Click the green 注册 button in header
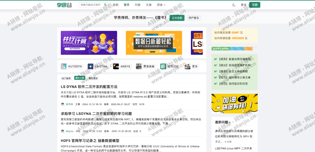 255,5
